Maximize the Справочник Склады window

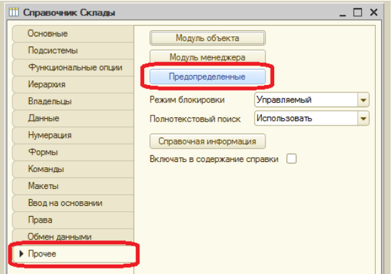click(x=358, y=12)
